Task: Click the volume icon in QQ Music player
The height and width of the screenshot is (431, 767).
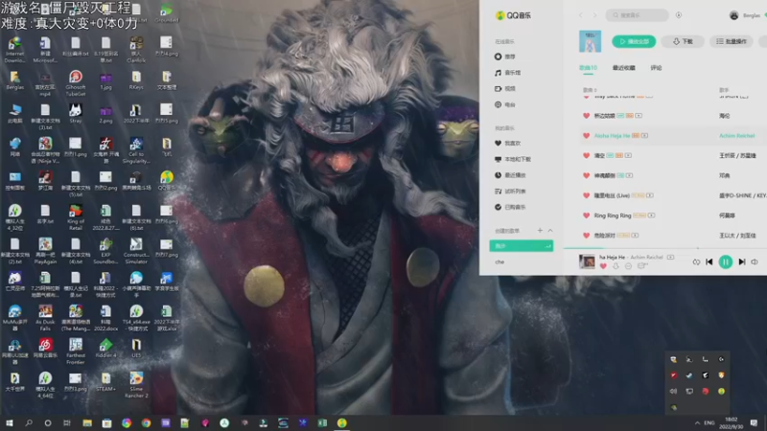Action: coord(755,261)
